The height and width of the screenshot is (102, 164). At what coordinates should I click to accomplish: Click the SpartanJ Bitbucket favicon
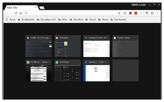click(x=86, y=62)
